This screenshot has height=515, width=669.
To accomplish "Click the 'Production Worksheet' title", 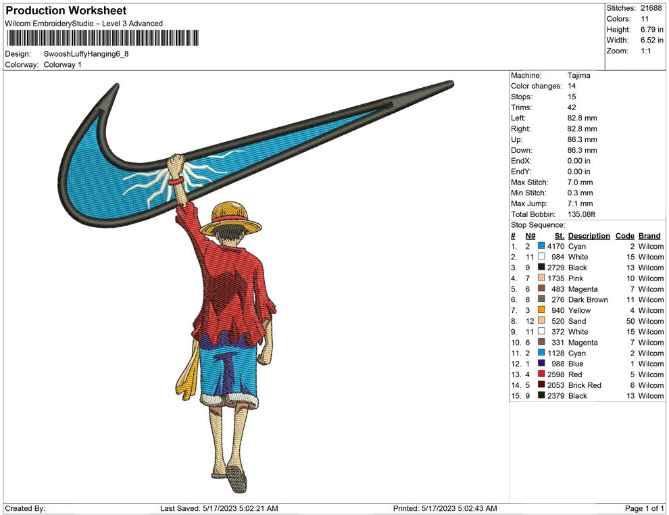I will 66,11.
